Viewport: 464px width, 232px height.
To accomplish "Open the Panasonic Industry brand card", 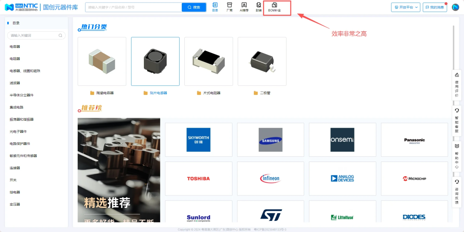I will [x=414, y=140].
